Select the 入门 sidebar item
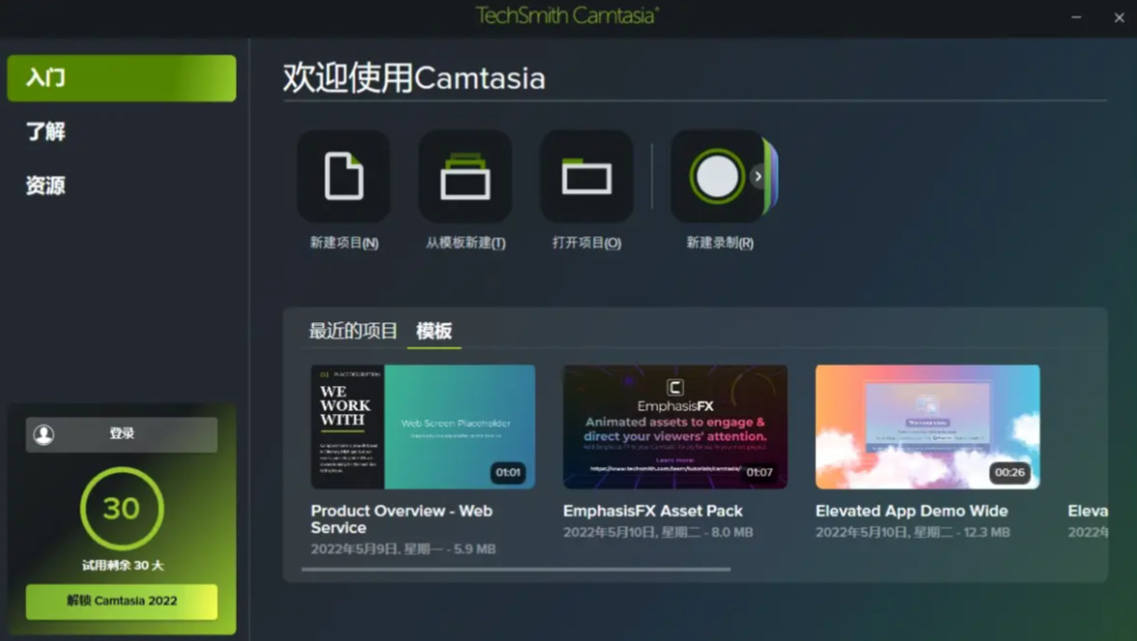 tap(122, 78)
